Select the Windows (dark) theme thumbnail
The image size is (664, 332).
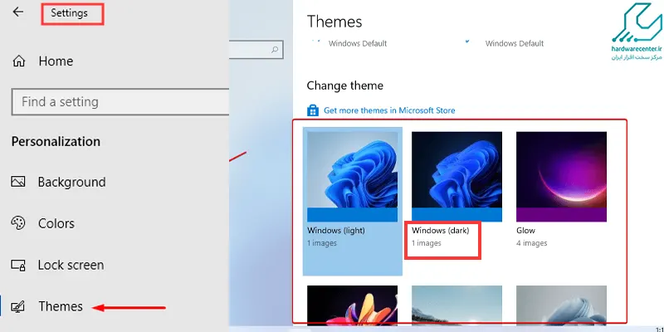(457, 177)
